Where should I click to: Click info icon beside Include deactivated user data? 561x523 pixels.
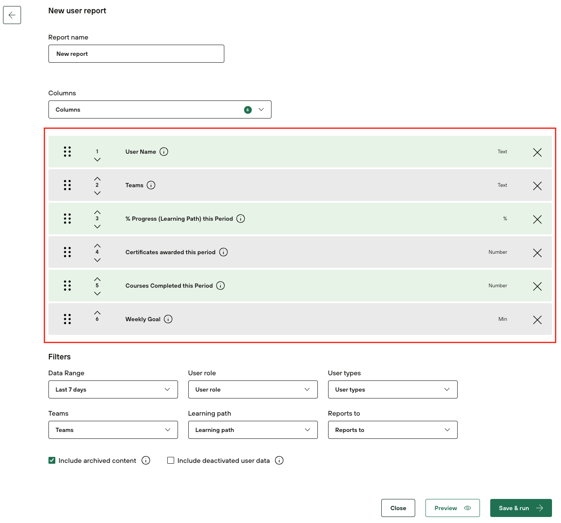click(279, 460)
